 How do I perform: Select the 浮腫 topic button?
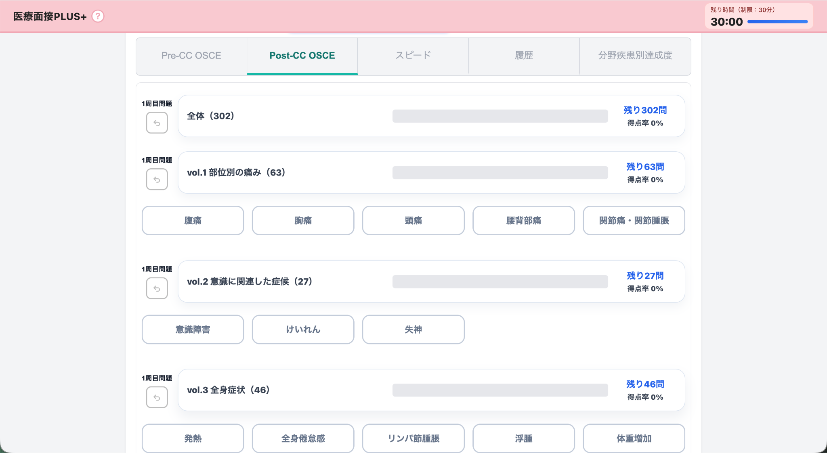tap(524, 438)
